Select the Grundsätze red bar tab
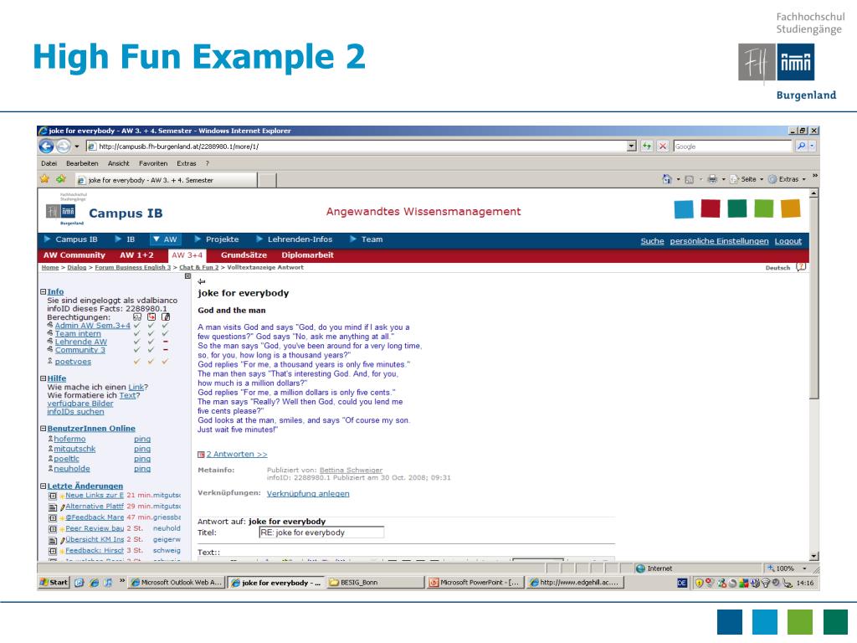 (x=244, y=255)
